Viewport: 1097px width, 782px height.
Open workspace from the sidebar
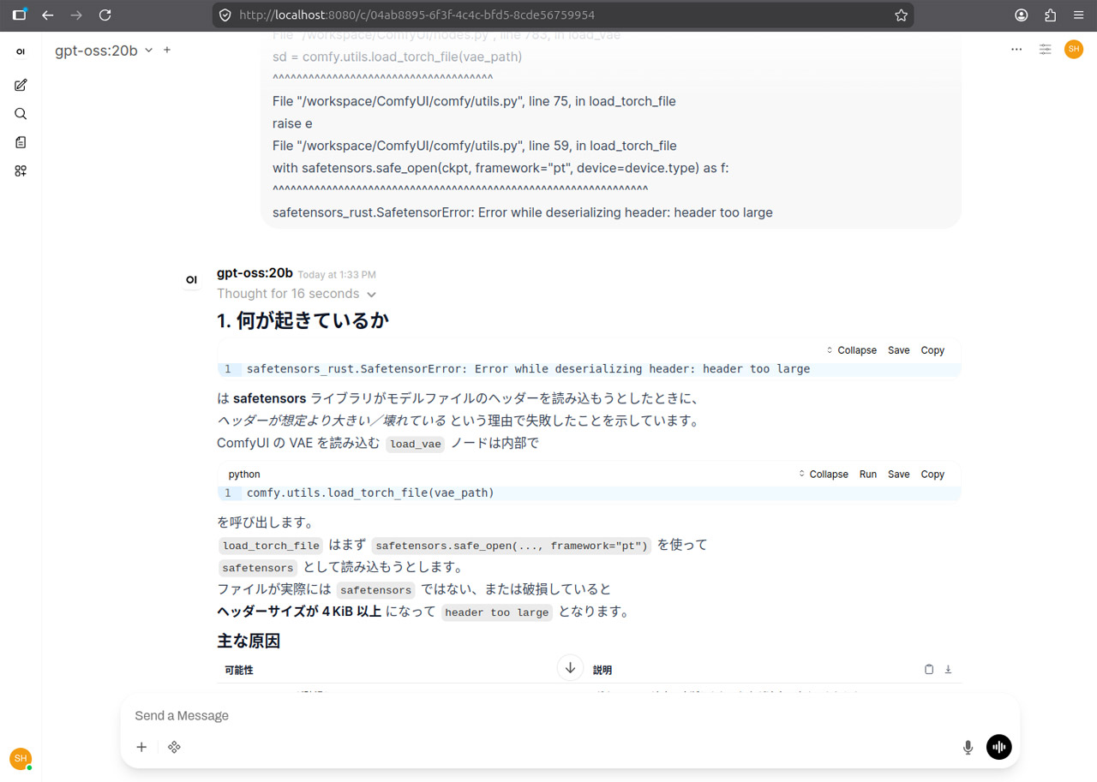pos(21,170)
